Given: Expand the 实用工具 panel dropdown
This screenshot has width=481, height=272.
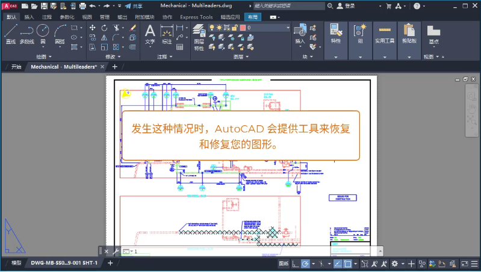Looking at the screenshot, I should [x=385, y=57].
